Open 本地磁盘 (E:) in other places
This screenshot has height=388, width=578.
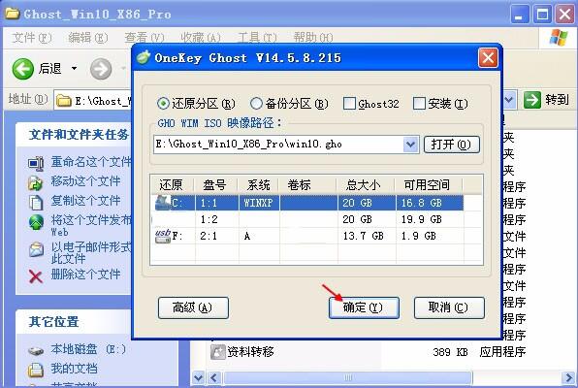(88, 349)
